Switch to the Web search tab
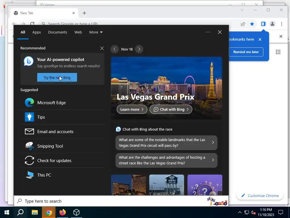The height and width of the screenshot is (218, 290). pos(78,32)
